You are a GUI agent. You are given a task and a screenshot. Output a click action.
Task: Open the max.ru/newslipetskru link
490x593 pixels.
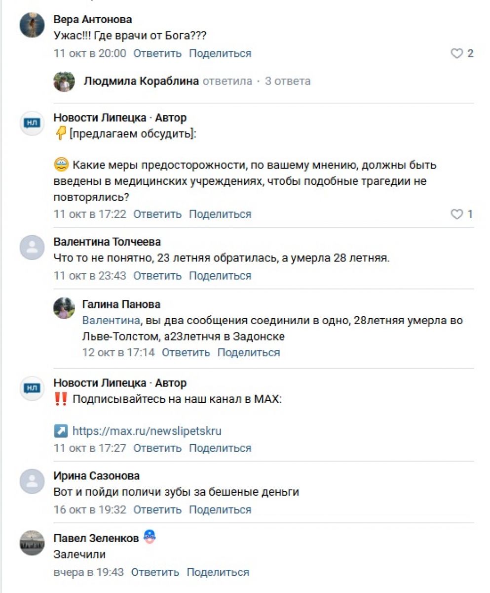coord(147,431)
